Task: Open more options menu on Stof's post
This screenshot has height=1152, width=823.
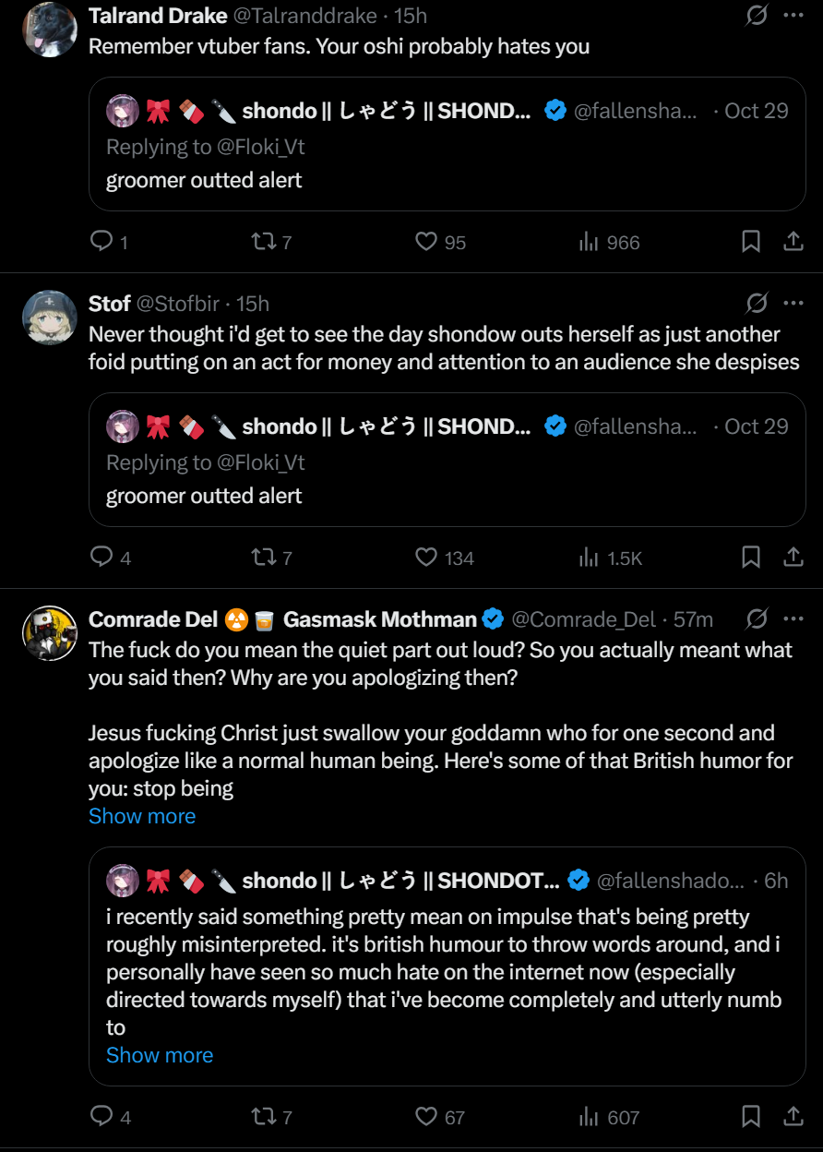Action: (793, 303)
